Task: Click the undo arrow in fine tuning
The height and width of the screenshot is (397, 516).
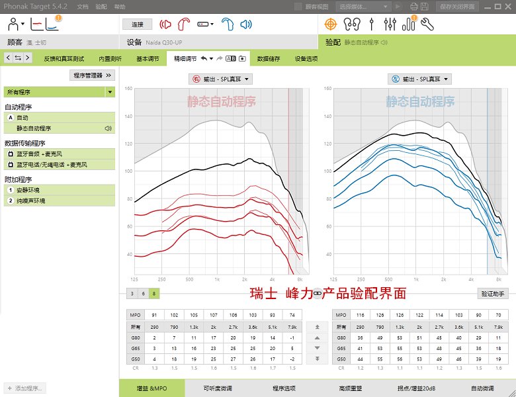Action: 204,58
